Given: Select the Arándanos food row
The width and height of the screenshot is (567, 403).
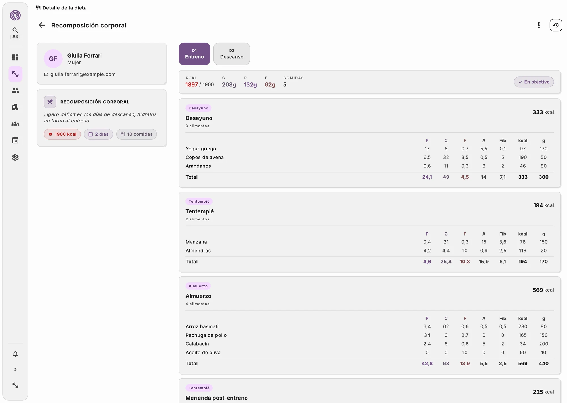Looking at the screenshot, I should point(369,166).
